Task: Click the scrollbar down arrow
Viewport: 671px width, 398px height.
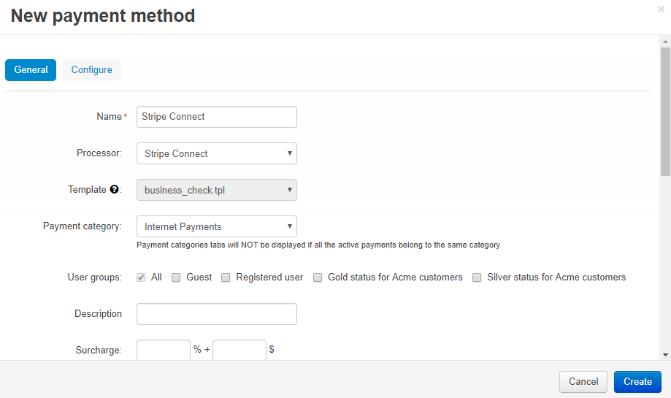Action: point(665,355)
